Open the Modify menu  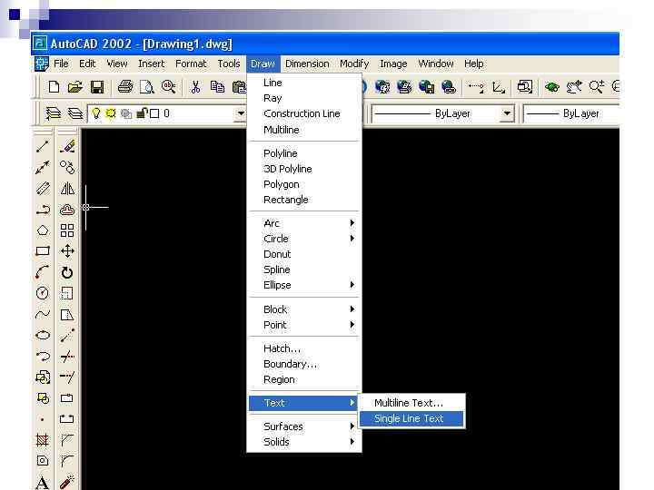click(x=354, y=64)
